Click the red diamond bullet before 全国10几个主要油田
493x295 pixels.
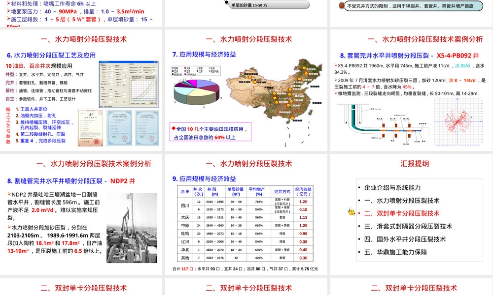pyautogui.click(x=174, y=128)
